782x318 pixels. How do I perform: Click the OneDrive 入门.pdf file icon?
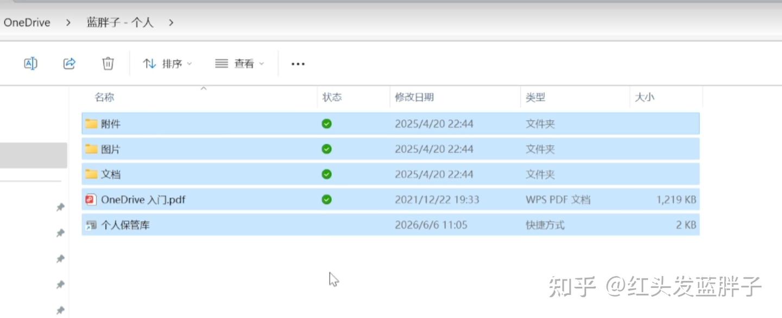coord(91,200)
